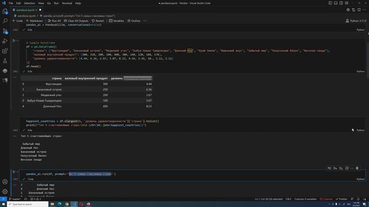Toggle the secondary side bar layout
The width and height of the screenshot is (369, 207).
pos(341,3)
